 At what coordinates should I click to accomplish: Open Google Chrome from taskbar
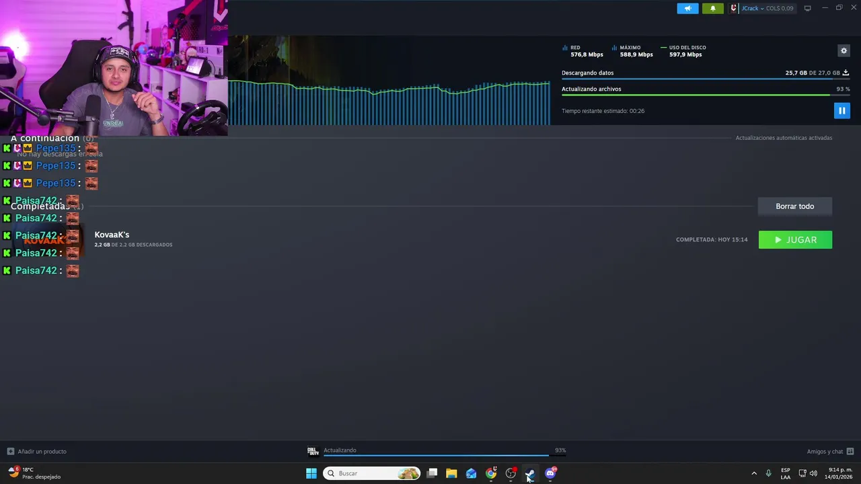(x=491, y=473)
